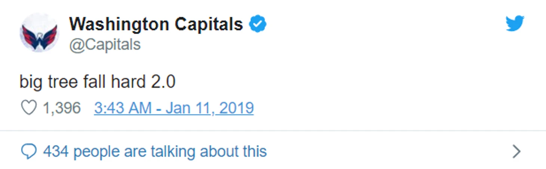Click the word 'Capitals' in the bold account name
Screen dimensions: 546x169
pos(209,25)
